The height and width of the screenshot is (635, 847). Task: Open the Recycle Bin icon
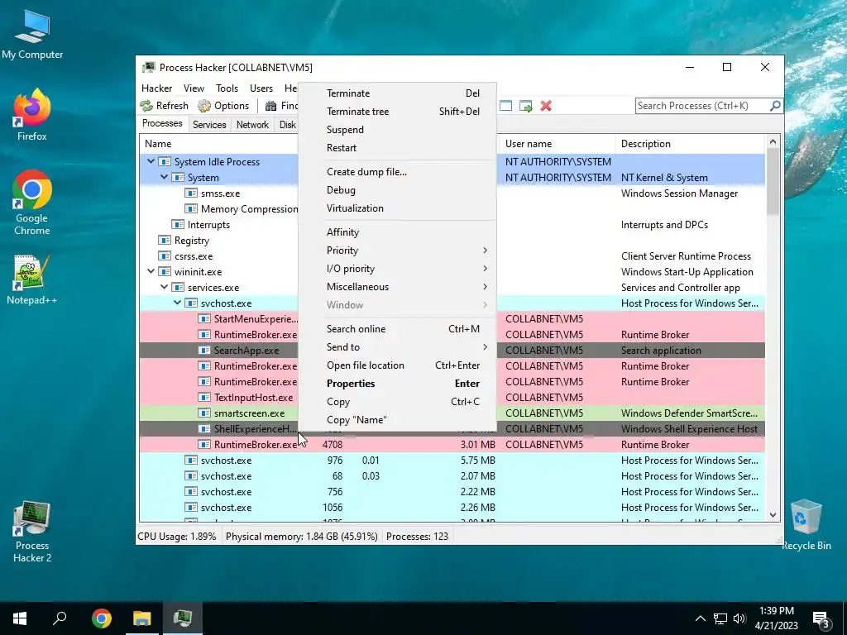pos(806,524)
